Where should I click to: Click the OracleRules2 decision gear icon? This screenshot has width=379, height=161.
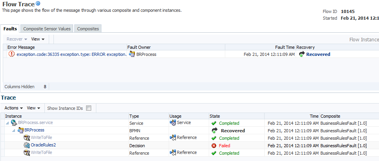coord(27,145)
